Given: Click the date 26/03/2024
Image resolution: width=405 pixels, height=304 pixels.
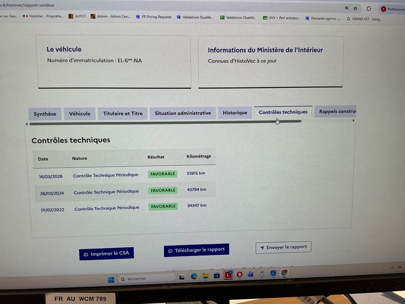Looking at the screenshot, I should coord(52,194).
